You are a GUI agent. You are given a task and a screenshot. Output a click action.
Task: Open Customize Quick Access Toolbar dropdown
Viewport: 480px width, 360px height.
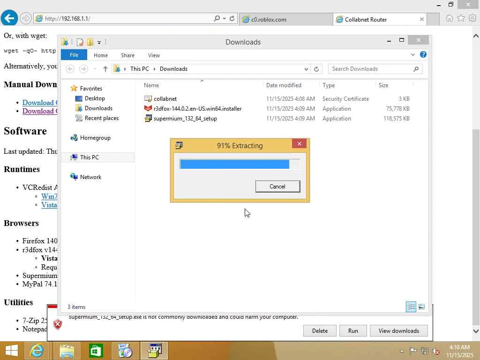click(99, 43)
